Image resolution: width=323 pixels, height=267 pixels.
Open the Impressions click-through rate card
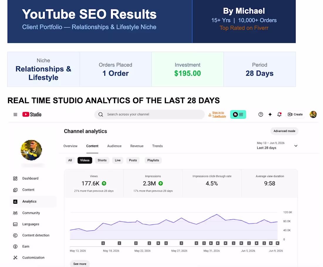coord(212,183)
